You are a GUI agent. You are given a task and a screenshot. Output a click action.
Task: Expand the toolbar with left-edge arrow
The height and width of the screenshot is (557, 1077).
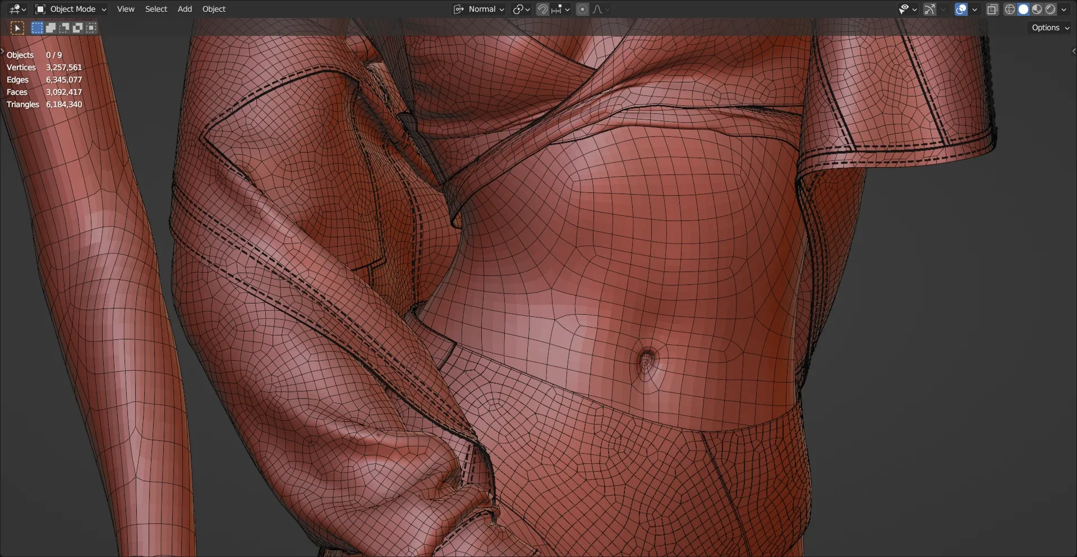pyautogui.click(x=2, y=51)
